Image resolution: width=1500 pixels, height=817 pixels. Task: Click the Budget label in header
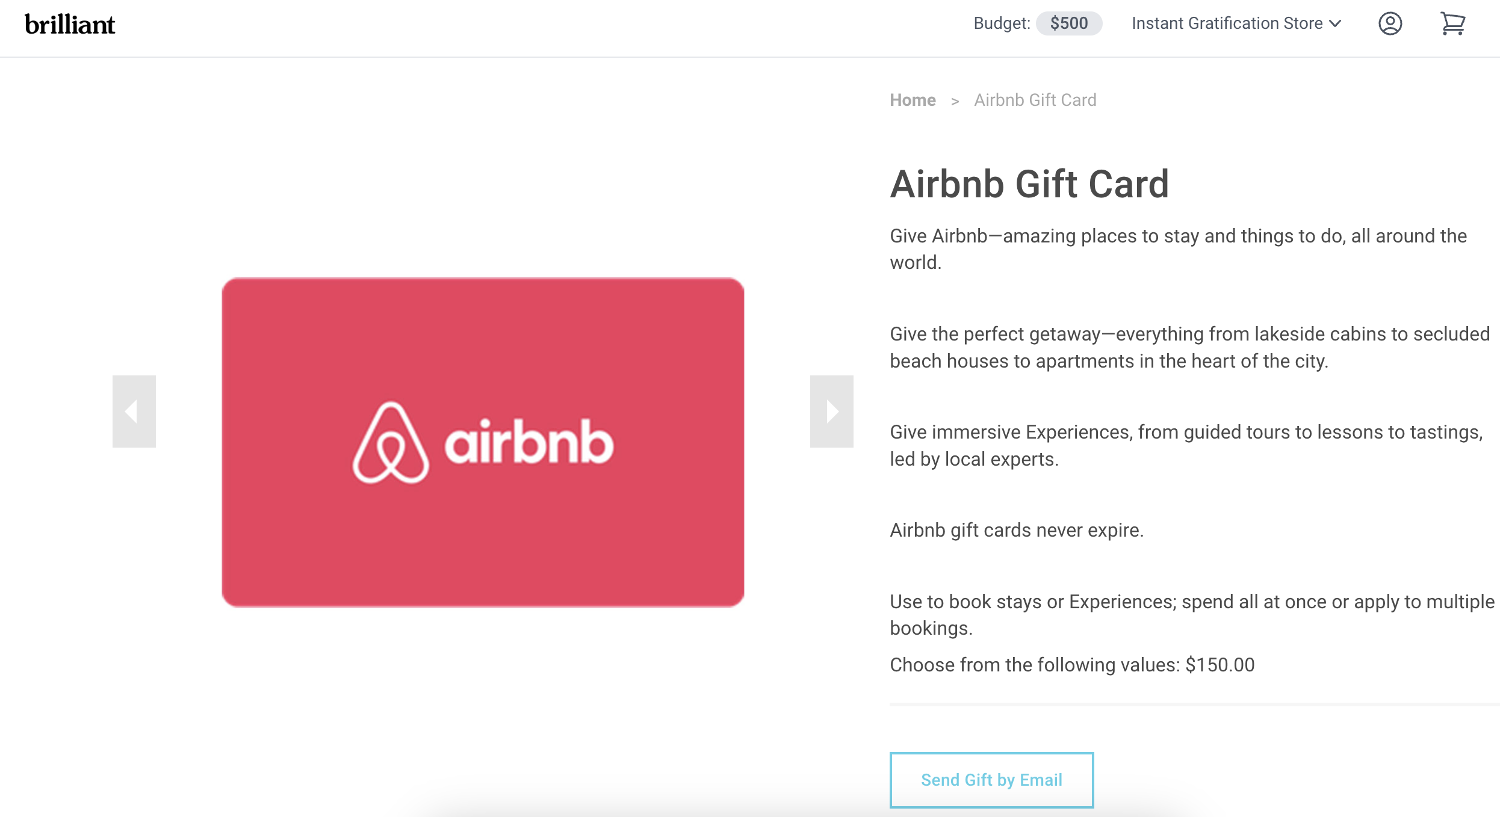[x=1002, y=23]
